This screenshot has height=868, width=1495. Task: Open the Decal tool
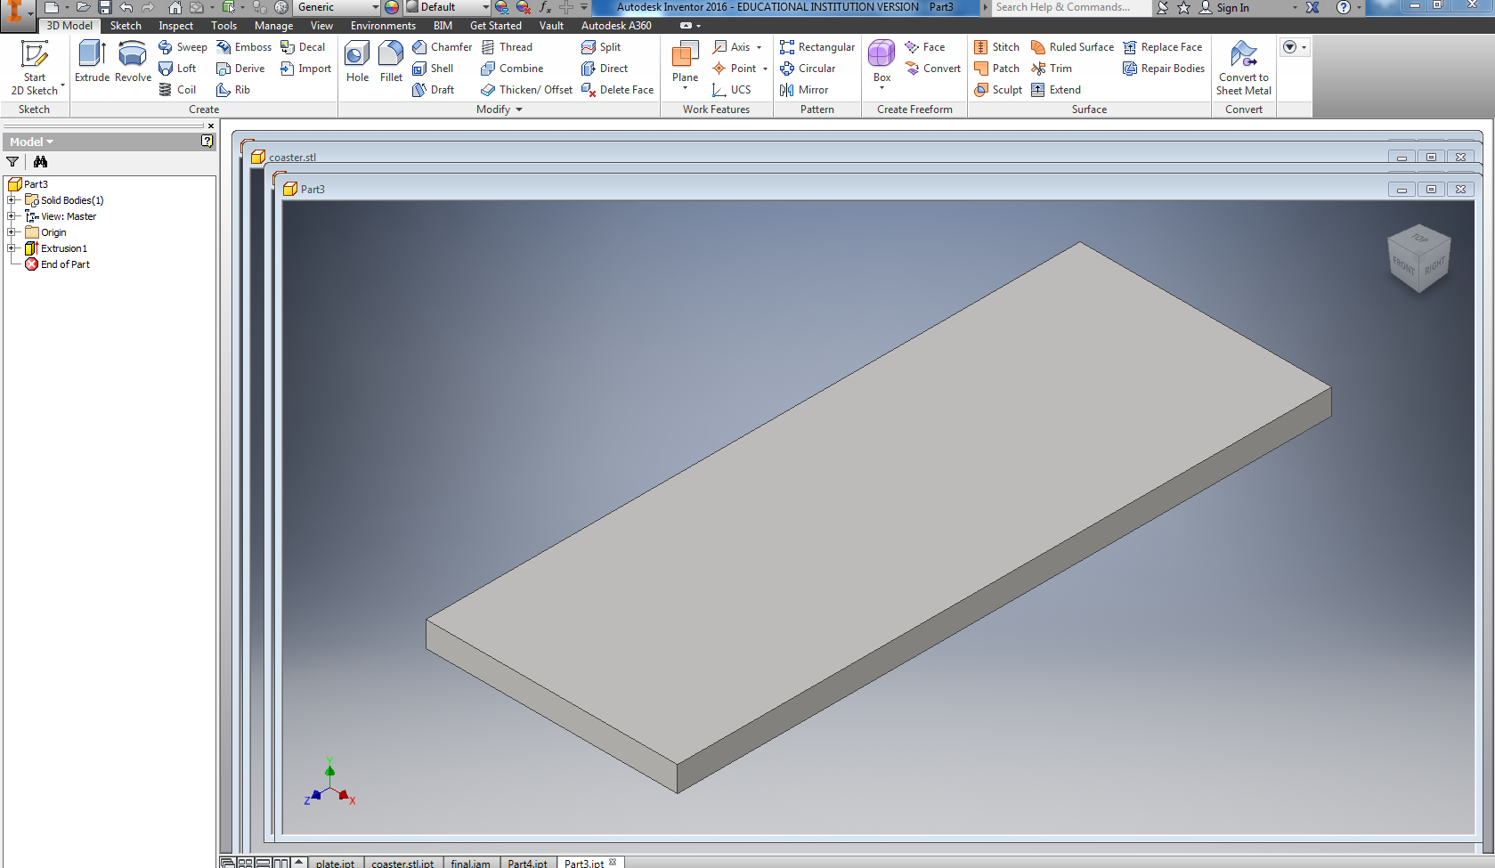coord(303,47)
